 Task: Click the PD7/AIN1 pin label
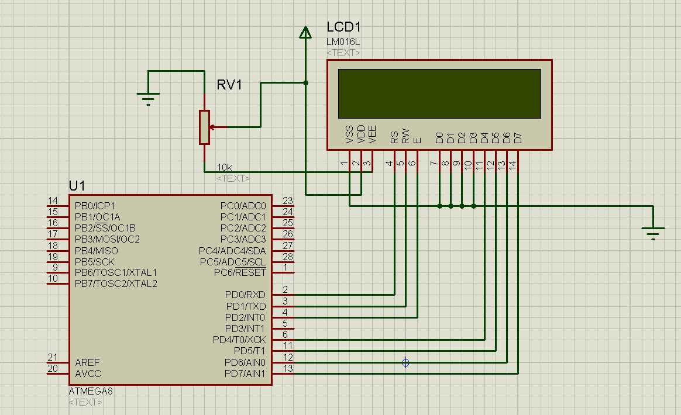[245, 373]
